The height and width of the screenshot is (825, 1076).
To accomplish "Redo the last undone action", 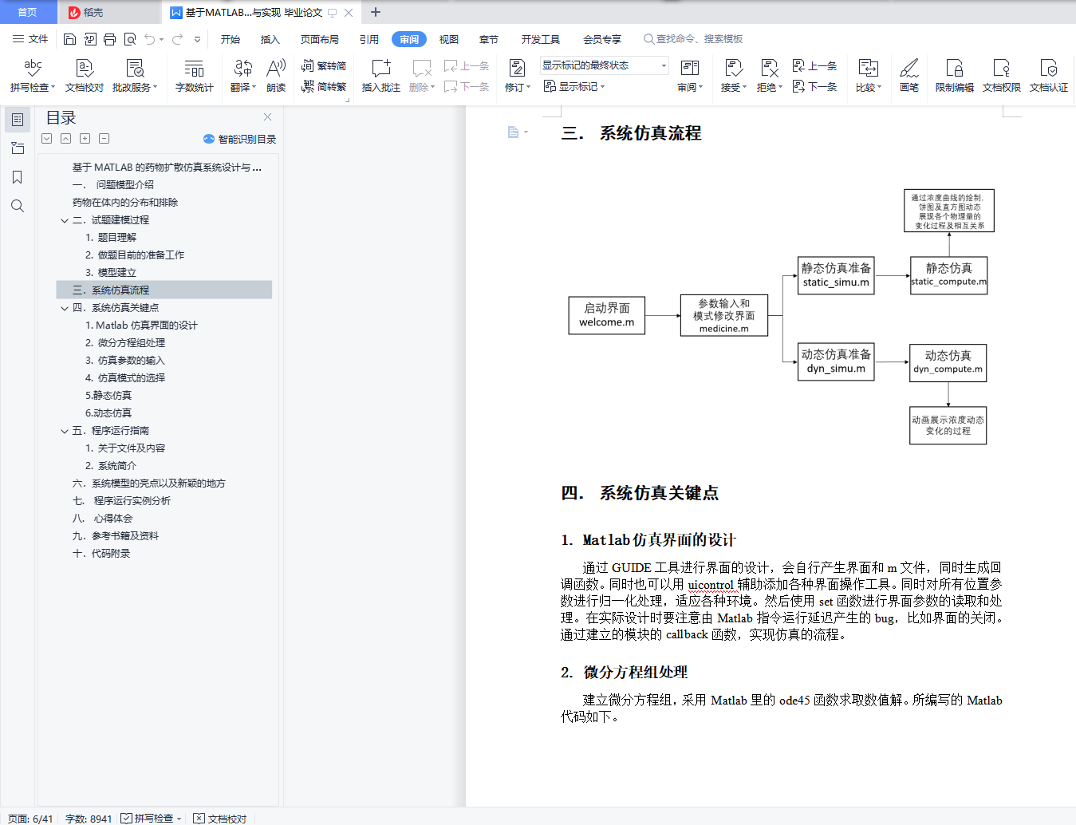I will point(177,39).
